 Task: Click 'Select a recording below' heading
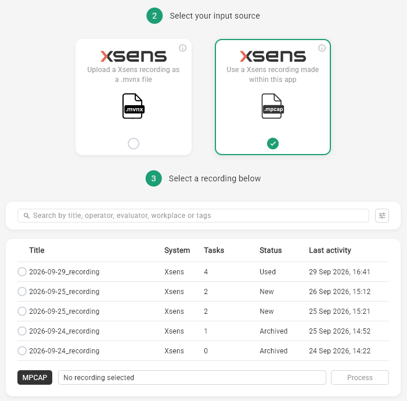click(215, 178)
